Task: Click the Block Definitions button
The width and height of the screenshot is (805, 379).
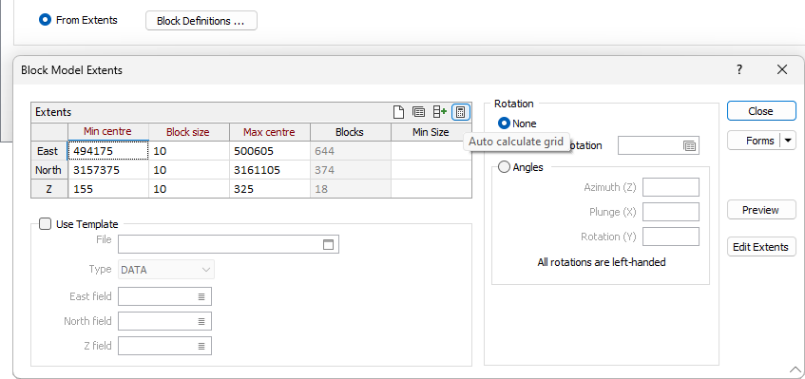Action: 201,21
